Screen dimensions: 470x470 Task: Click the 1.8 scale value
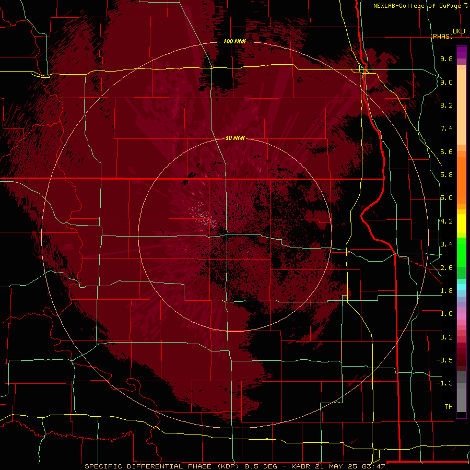coord(446,291)
